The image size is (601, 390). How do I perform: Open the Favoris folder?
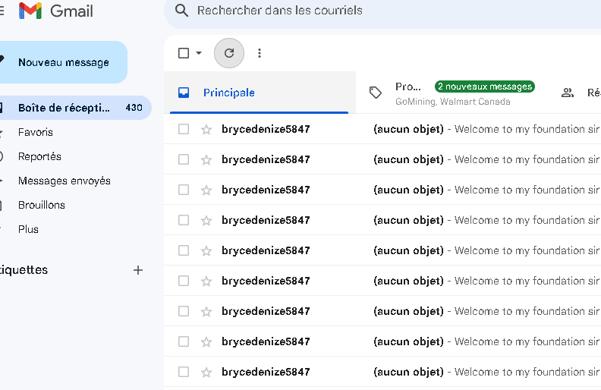tap(36, 132)
